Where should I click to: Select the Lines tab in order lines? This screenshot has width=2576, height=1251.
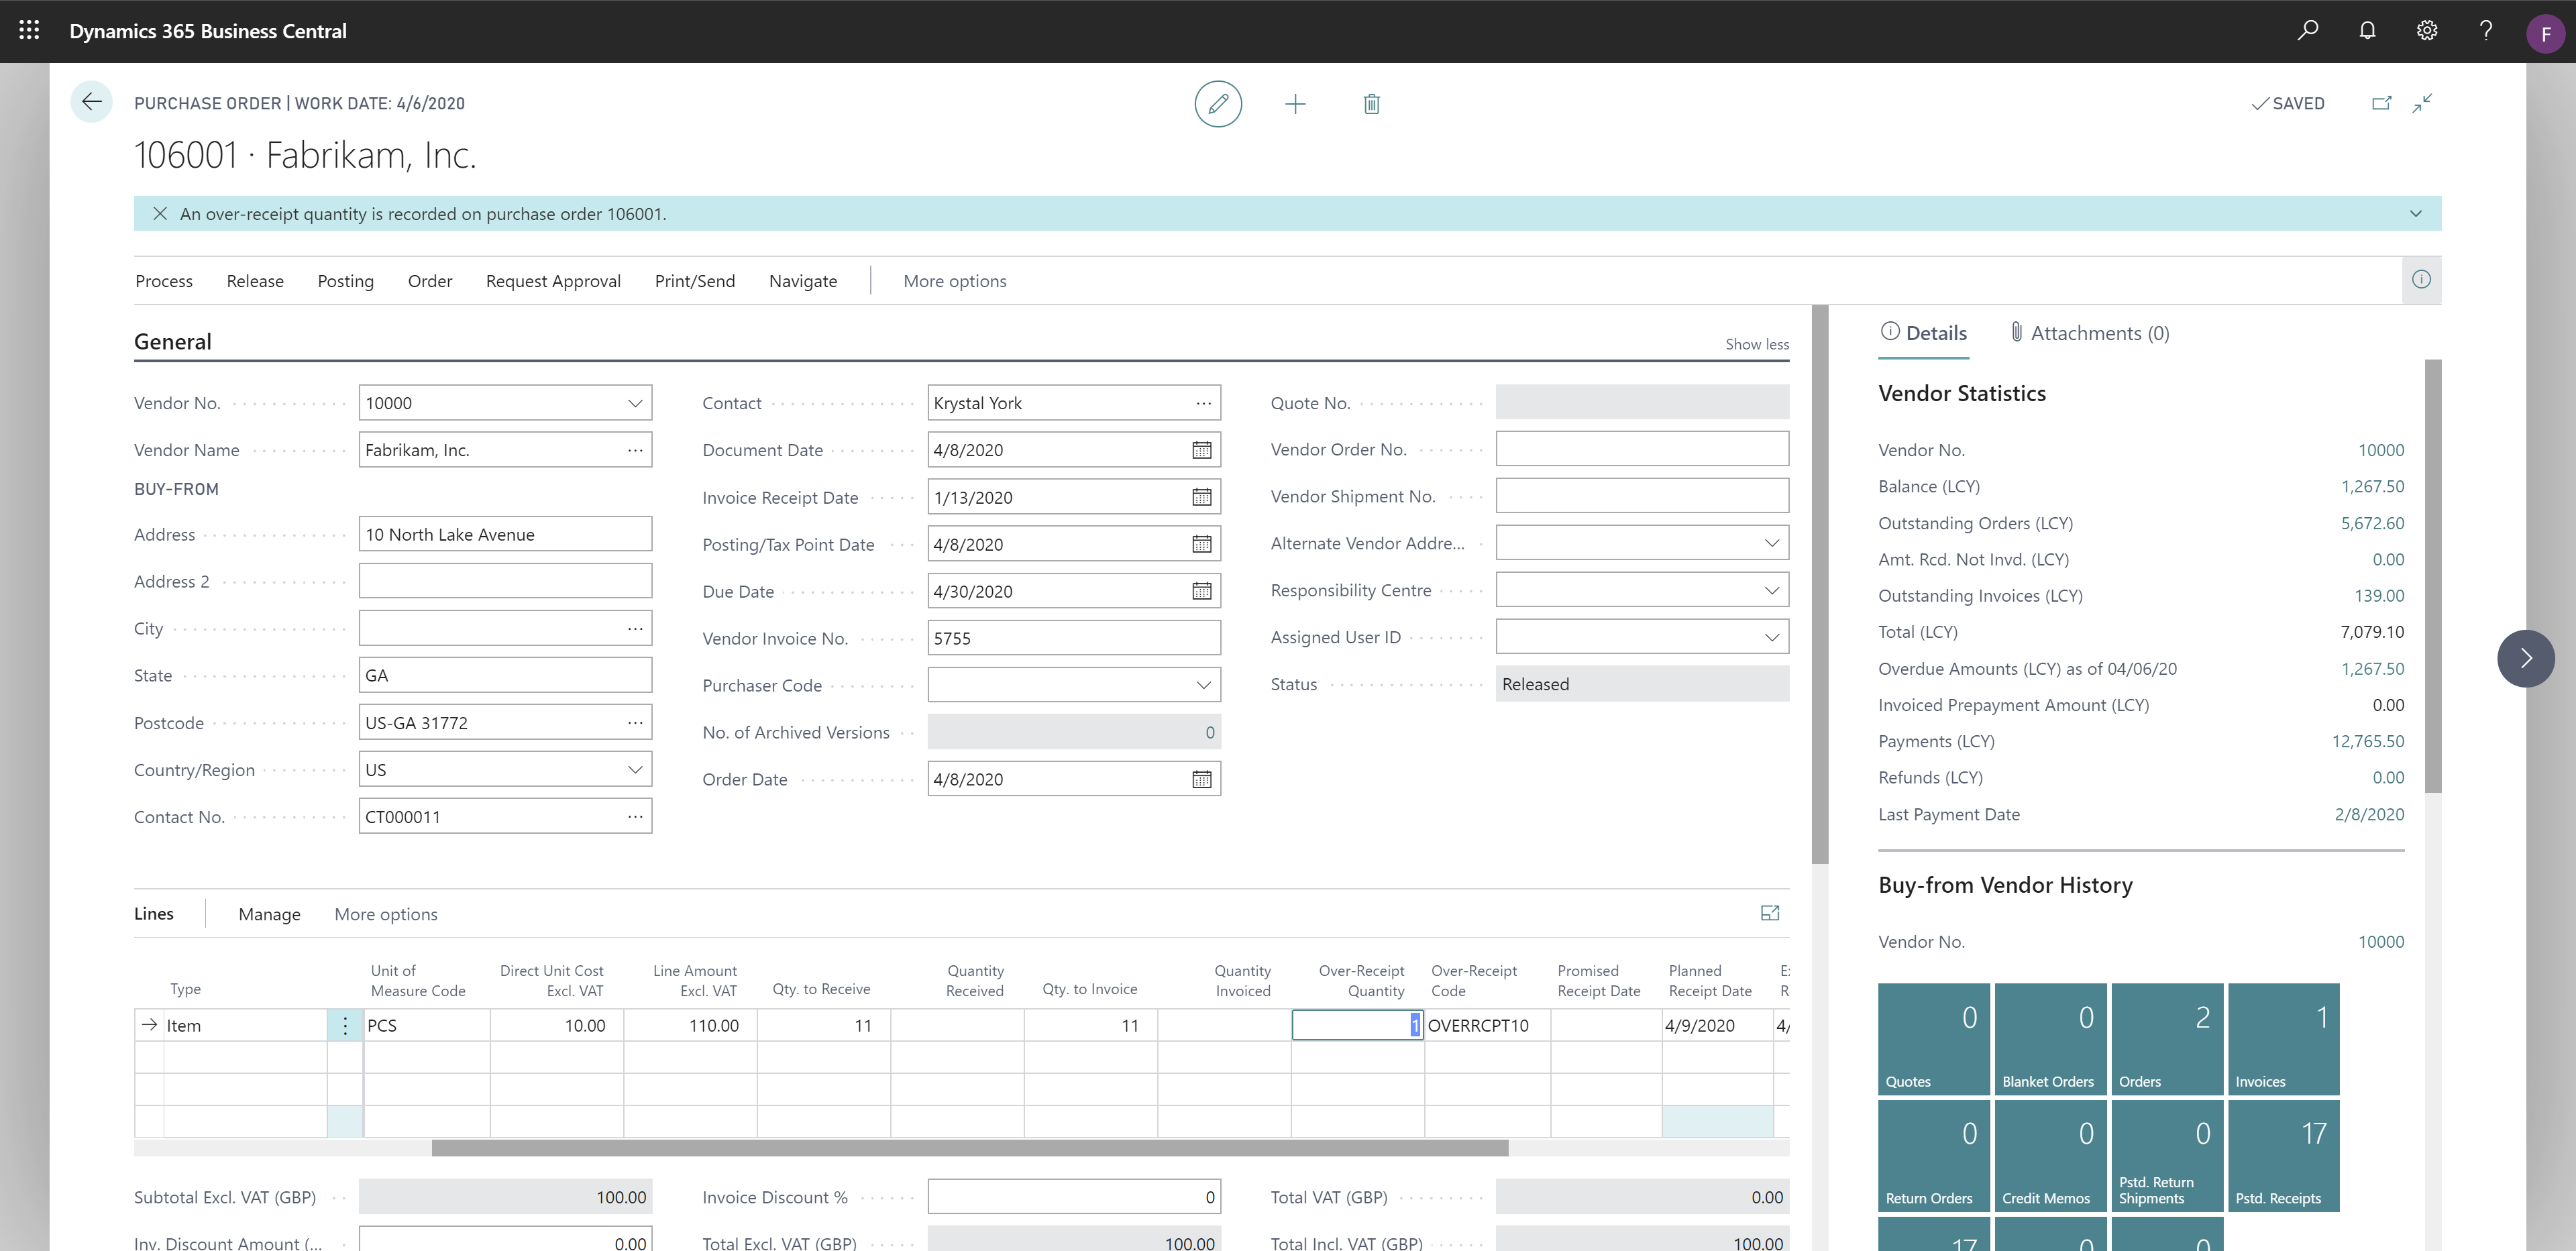[x=153, y=914]
